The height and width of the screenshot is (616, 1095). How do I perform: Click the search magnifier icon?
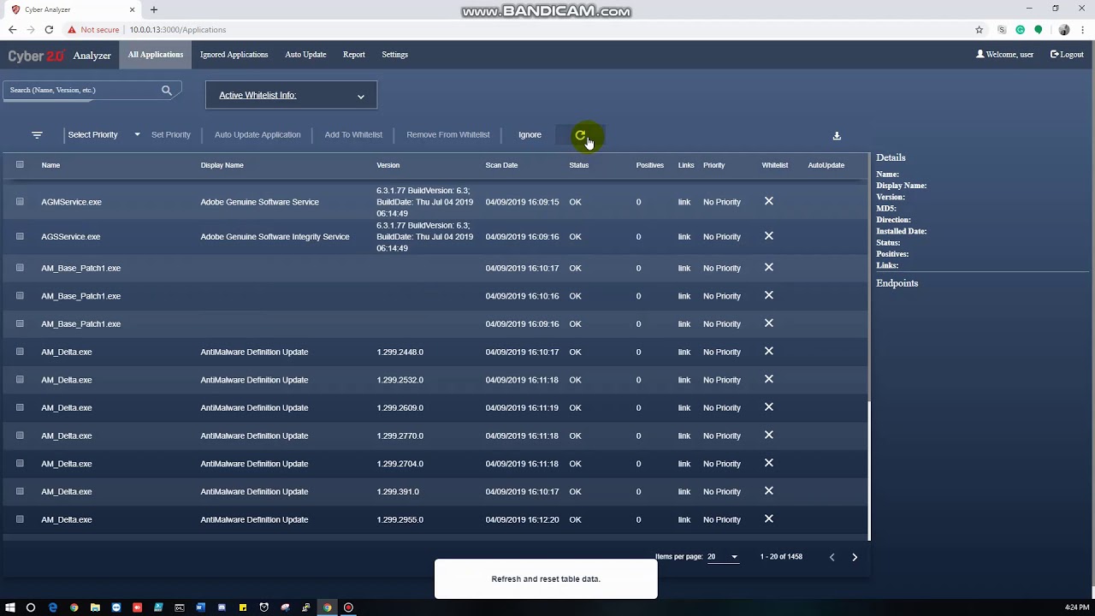tap(166, 90)
